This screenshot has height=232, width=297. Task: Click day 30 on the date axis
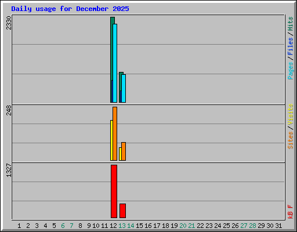point(270,226)
